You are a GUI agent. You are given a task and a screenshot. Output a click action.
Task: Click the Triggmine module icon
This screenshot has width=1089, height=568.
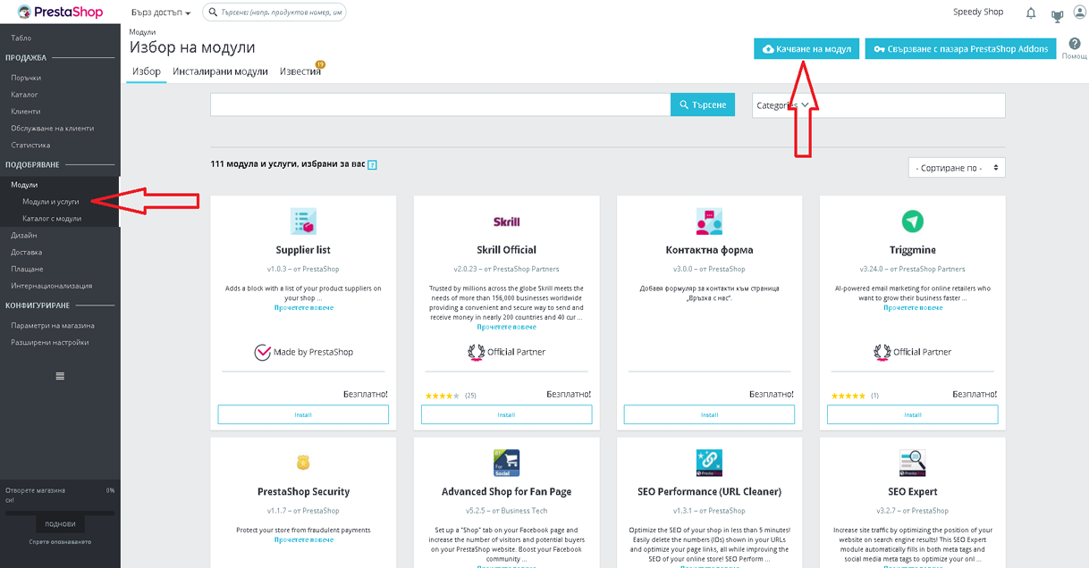(912, 221)
